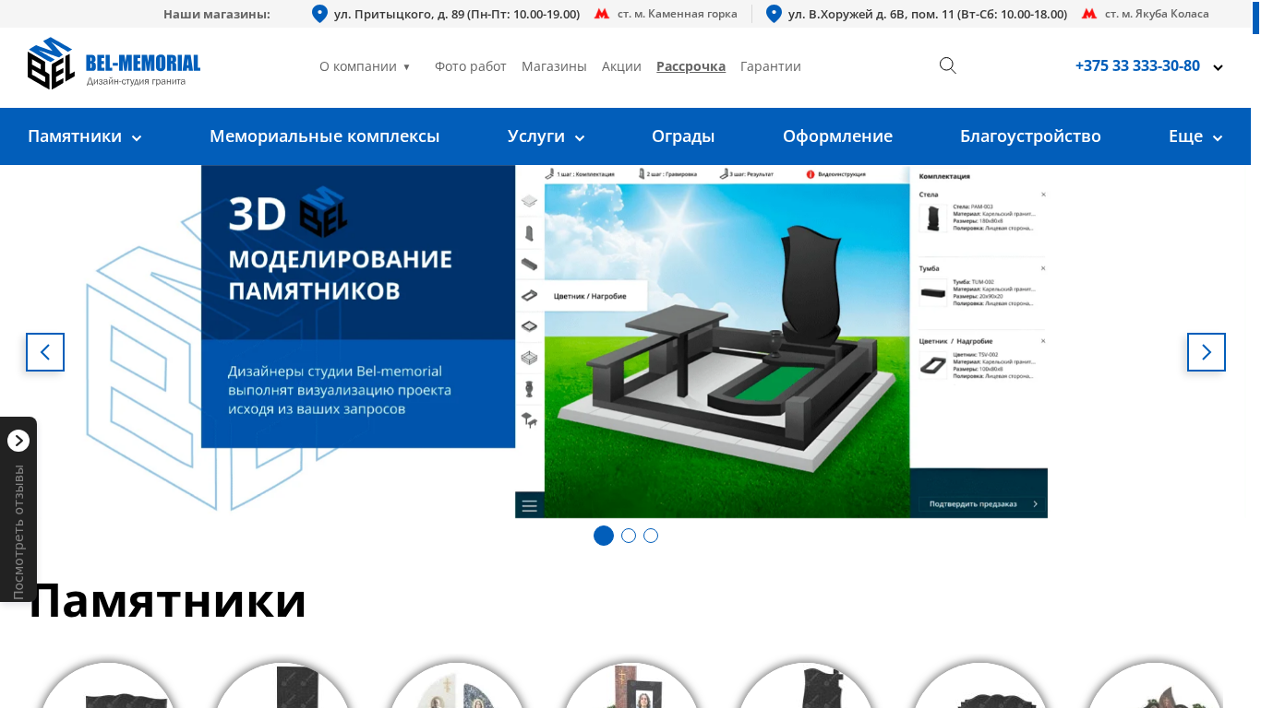Click the location pin for ул. В.Хоружей
1261x708 pixels.
pos(774,14)
